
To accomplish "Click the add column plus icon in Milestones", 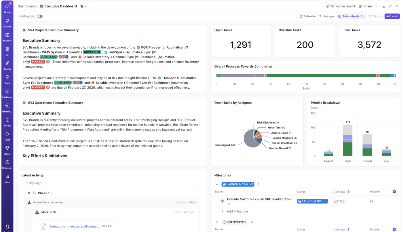I will tap(394, 192).
